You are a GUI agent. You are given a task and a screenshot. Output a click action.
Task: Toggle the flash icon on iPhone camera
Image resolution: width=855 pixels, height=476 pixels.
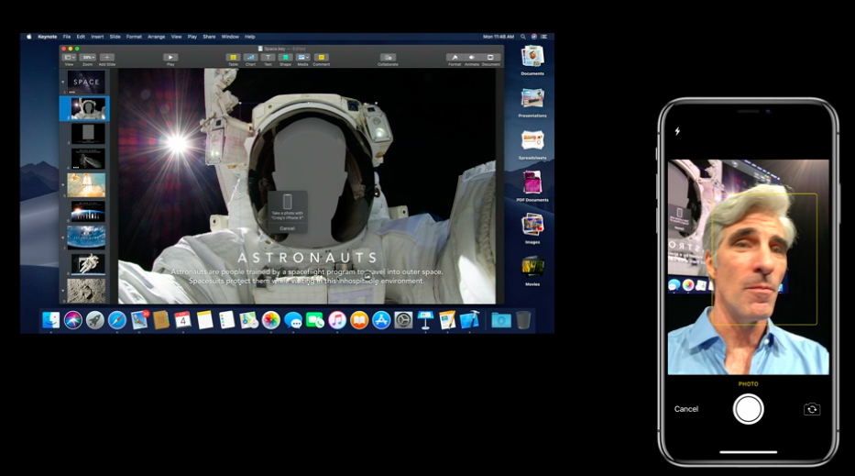tap(677, 131)
